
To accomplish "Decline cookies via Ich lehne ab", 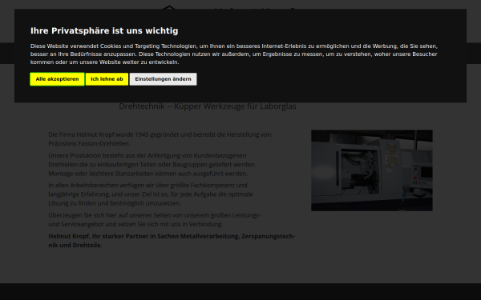I will [107, 79].
